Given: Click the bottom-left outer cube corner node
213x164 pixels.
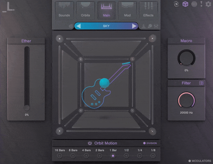Looking at the screenshot, I should coord(60,131).
